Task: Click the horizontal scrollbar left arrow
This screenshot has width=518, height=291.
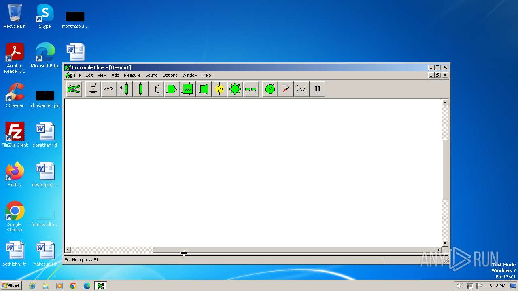Action: 68,250
